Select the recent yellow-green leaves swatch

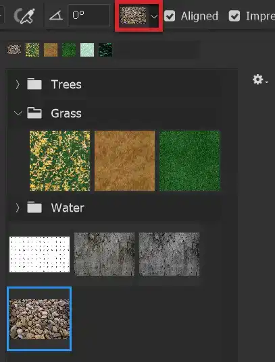pos(32,50)
